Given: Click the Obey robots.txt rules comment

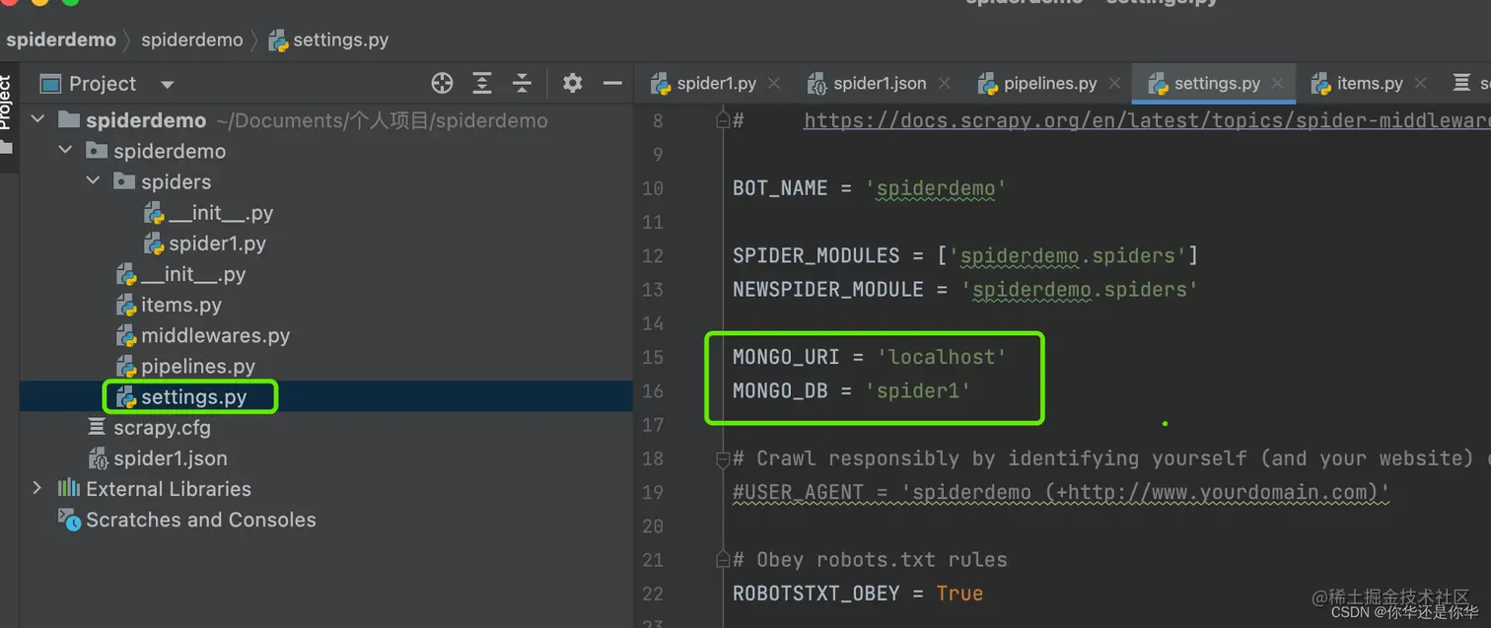Looking at the screenshot, I should (x=870, y=560).
